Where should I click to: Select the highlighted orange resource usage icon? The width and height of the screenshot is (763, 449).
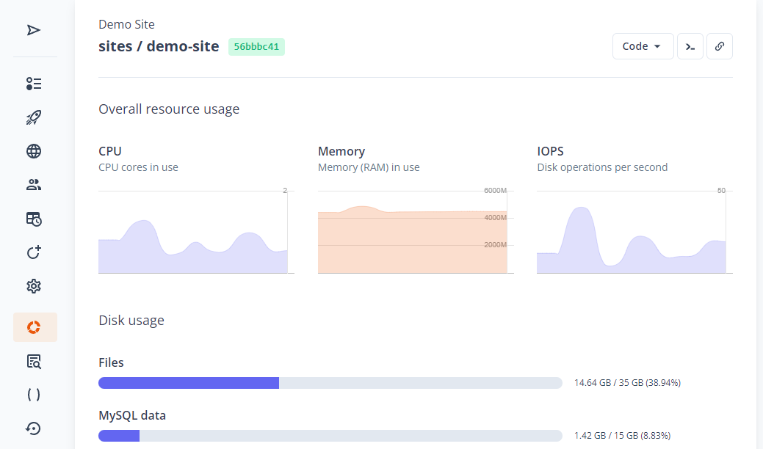(35, 327)
